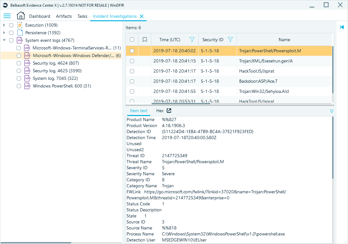Click the 2019-07-18 20:41:55 time cell
The height and width of the screenshot is (244, 348).
(x=174, y=91)
